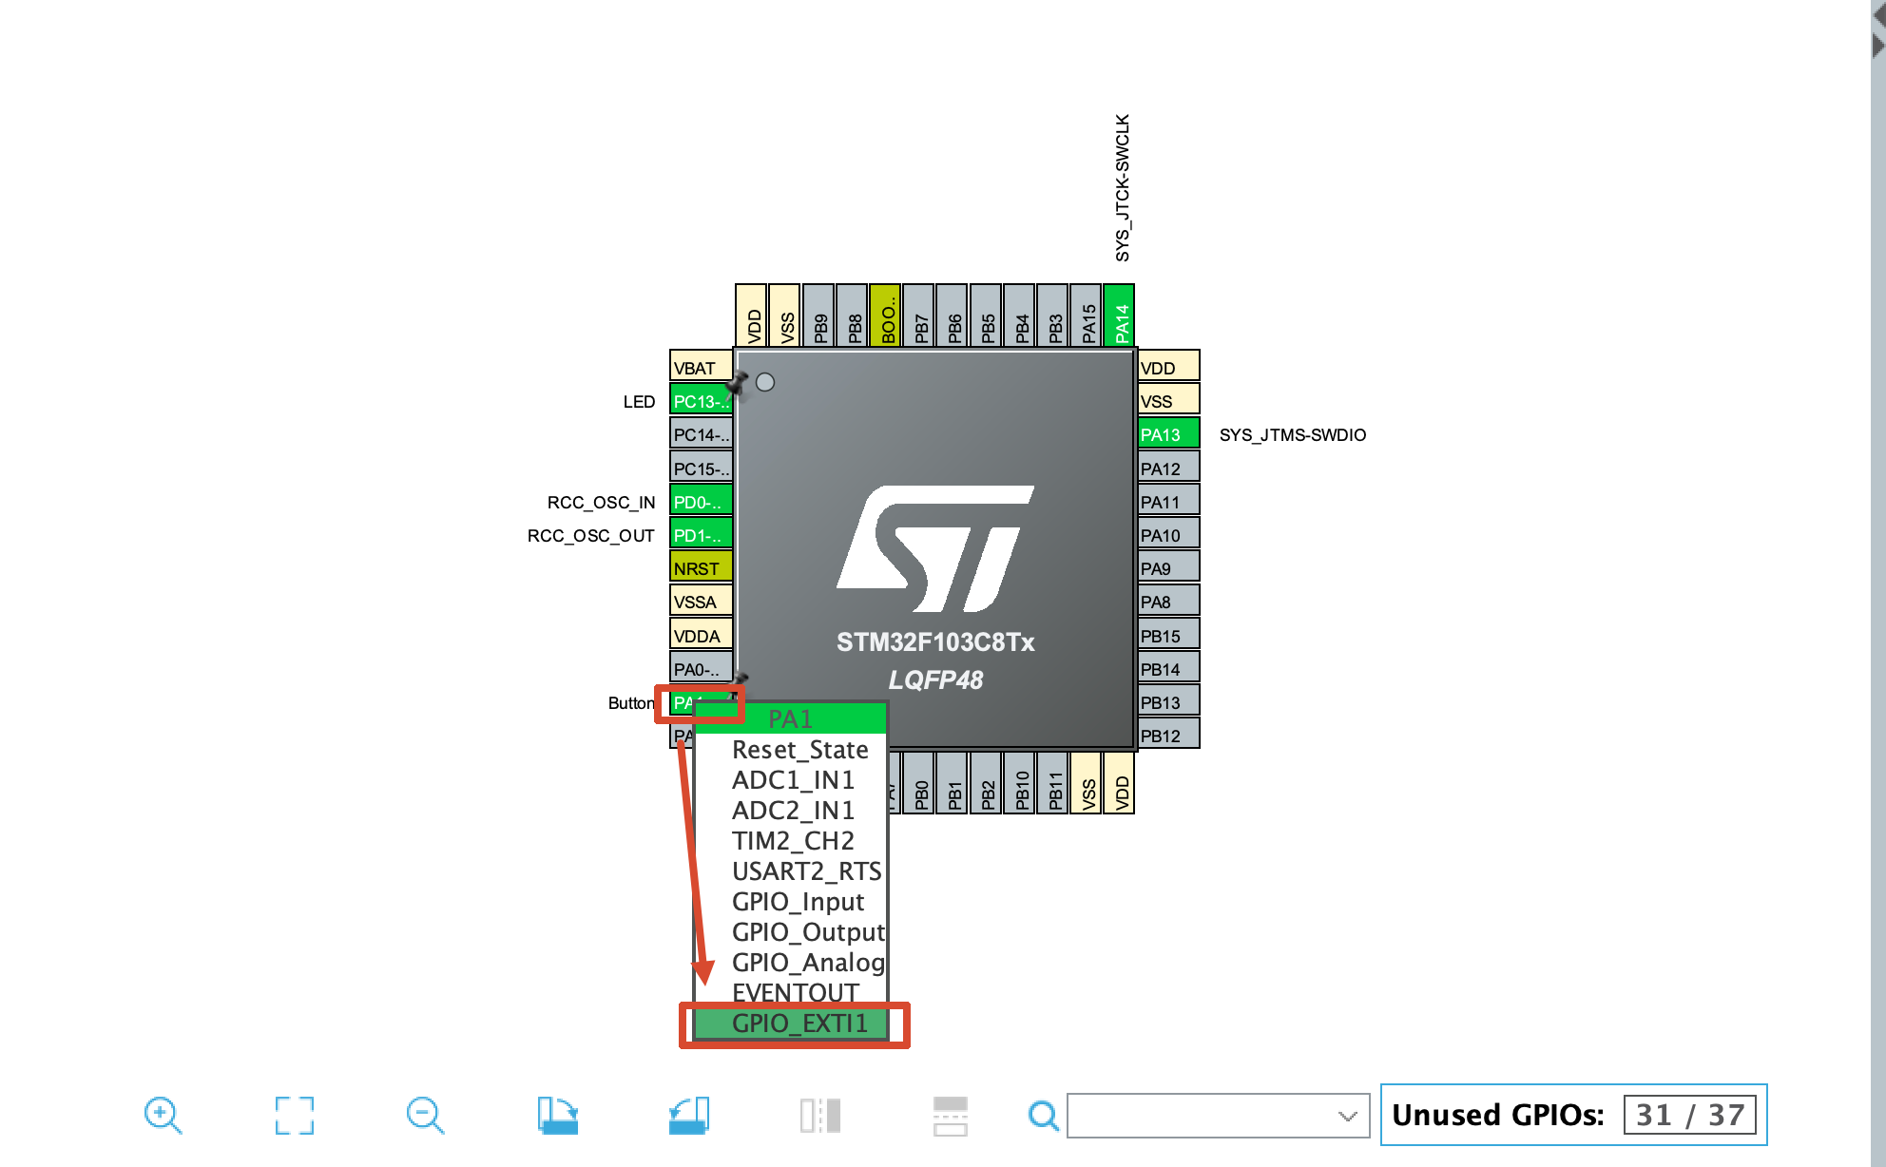Click the PB1 pin
1886x1167 pixels.
coord(953,782)
